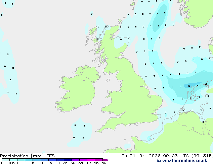
Task: Click the 2–5 mm legend swatch
Action: (29, 160)
